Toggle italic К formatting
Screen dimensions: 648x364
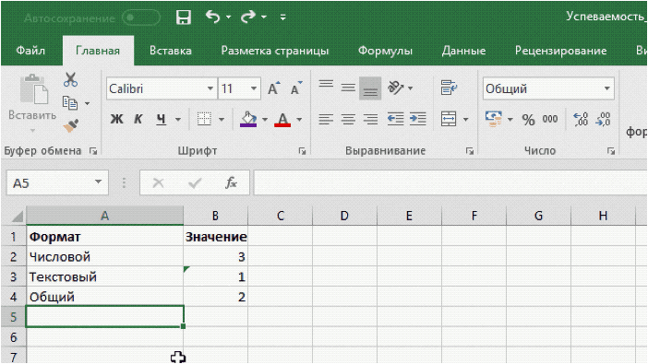tap(138, 119)
